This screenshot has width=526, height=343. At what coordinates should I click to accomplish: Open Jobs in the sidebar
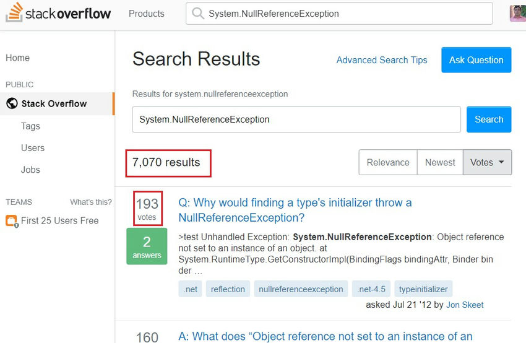point(30,170)
